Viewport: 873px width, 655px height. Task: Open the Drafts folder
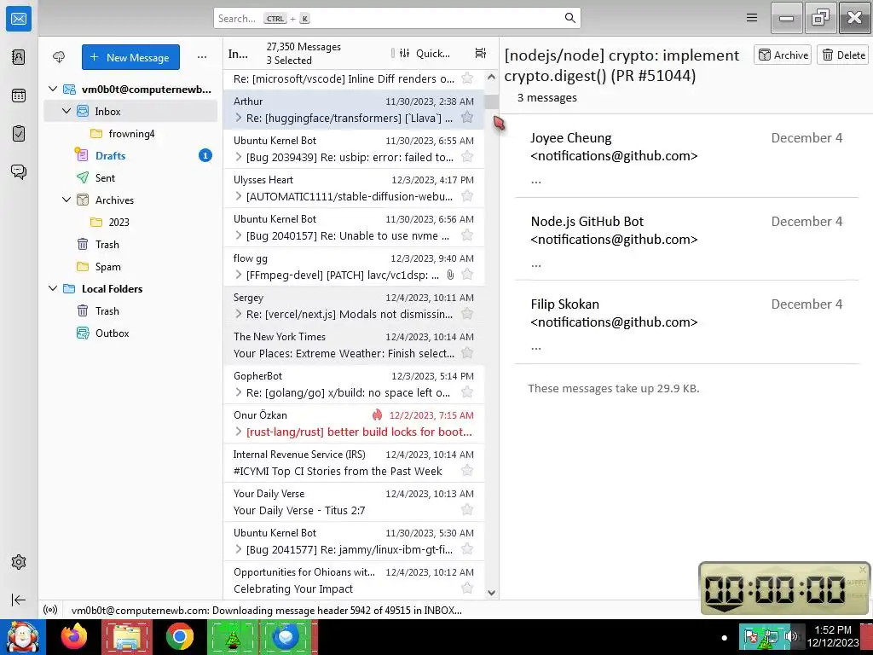click(130, 155)
